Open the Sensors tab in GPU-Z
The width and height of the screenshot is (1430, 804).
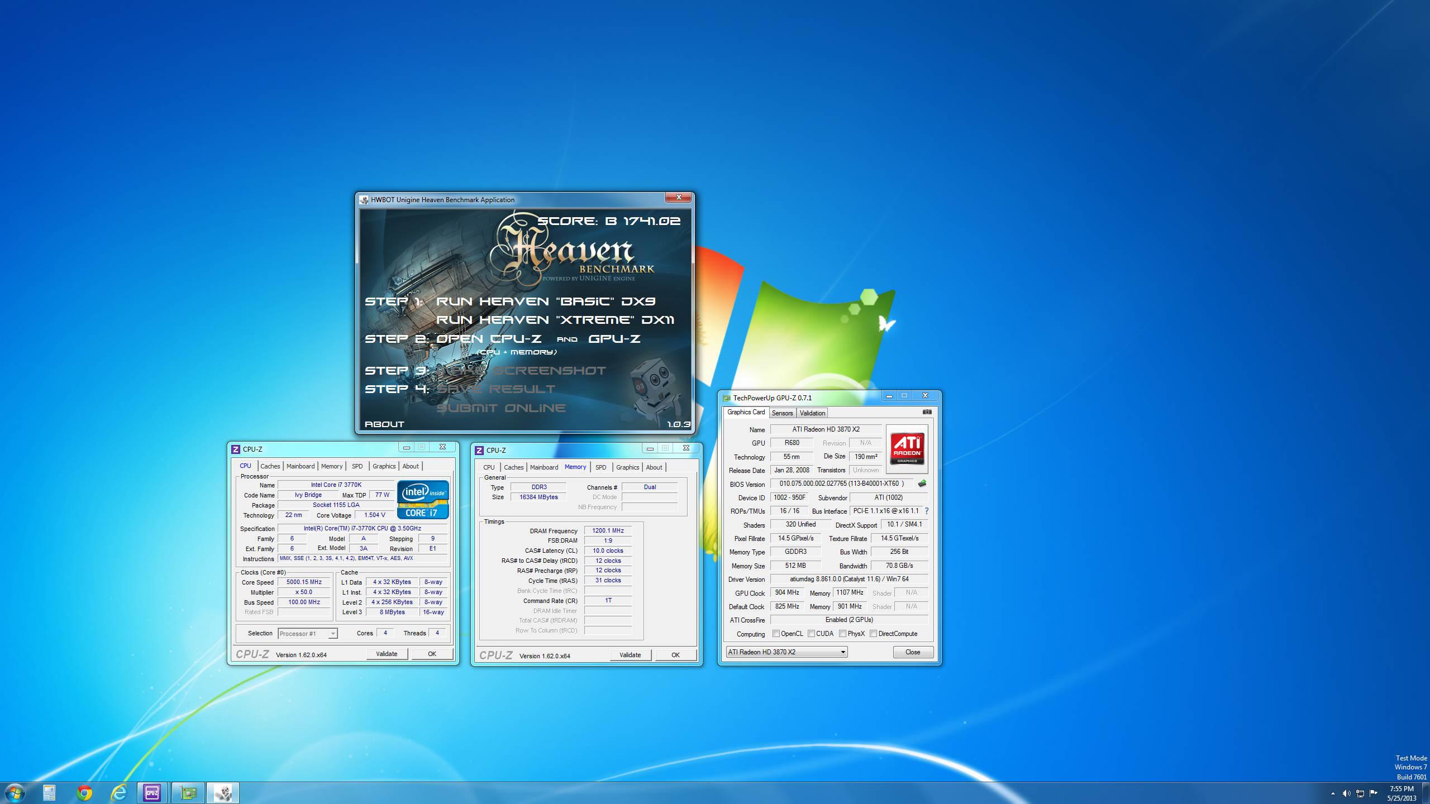point(782,413)
